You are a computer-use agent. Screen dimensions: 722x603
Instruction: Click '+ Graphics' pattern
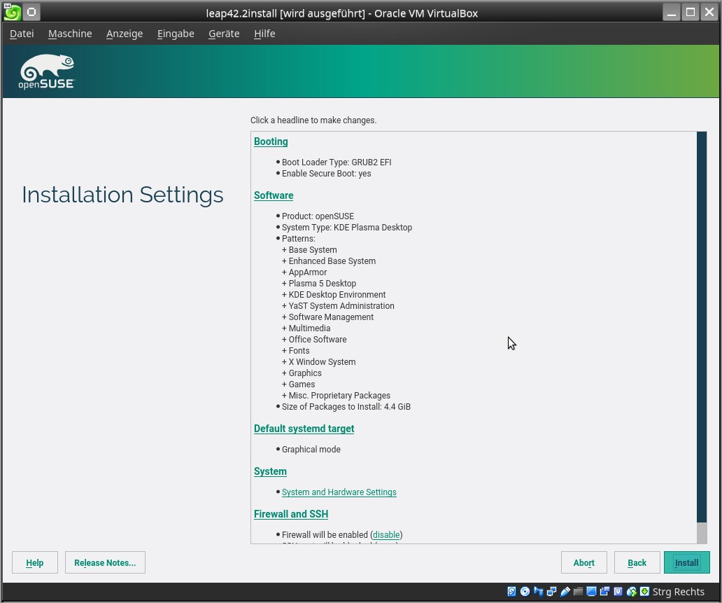point(302,373)
